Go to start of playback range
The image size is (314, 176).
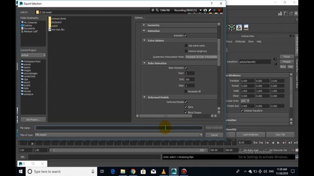click(255, 143)
